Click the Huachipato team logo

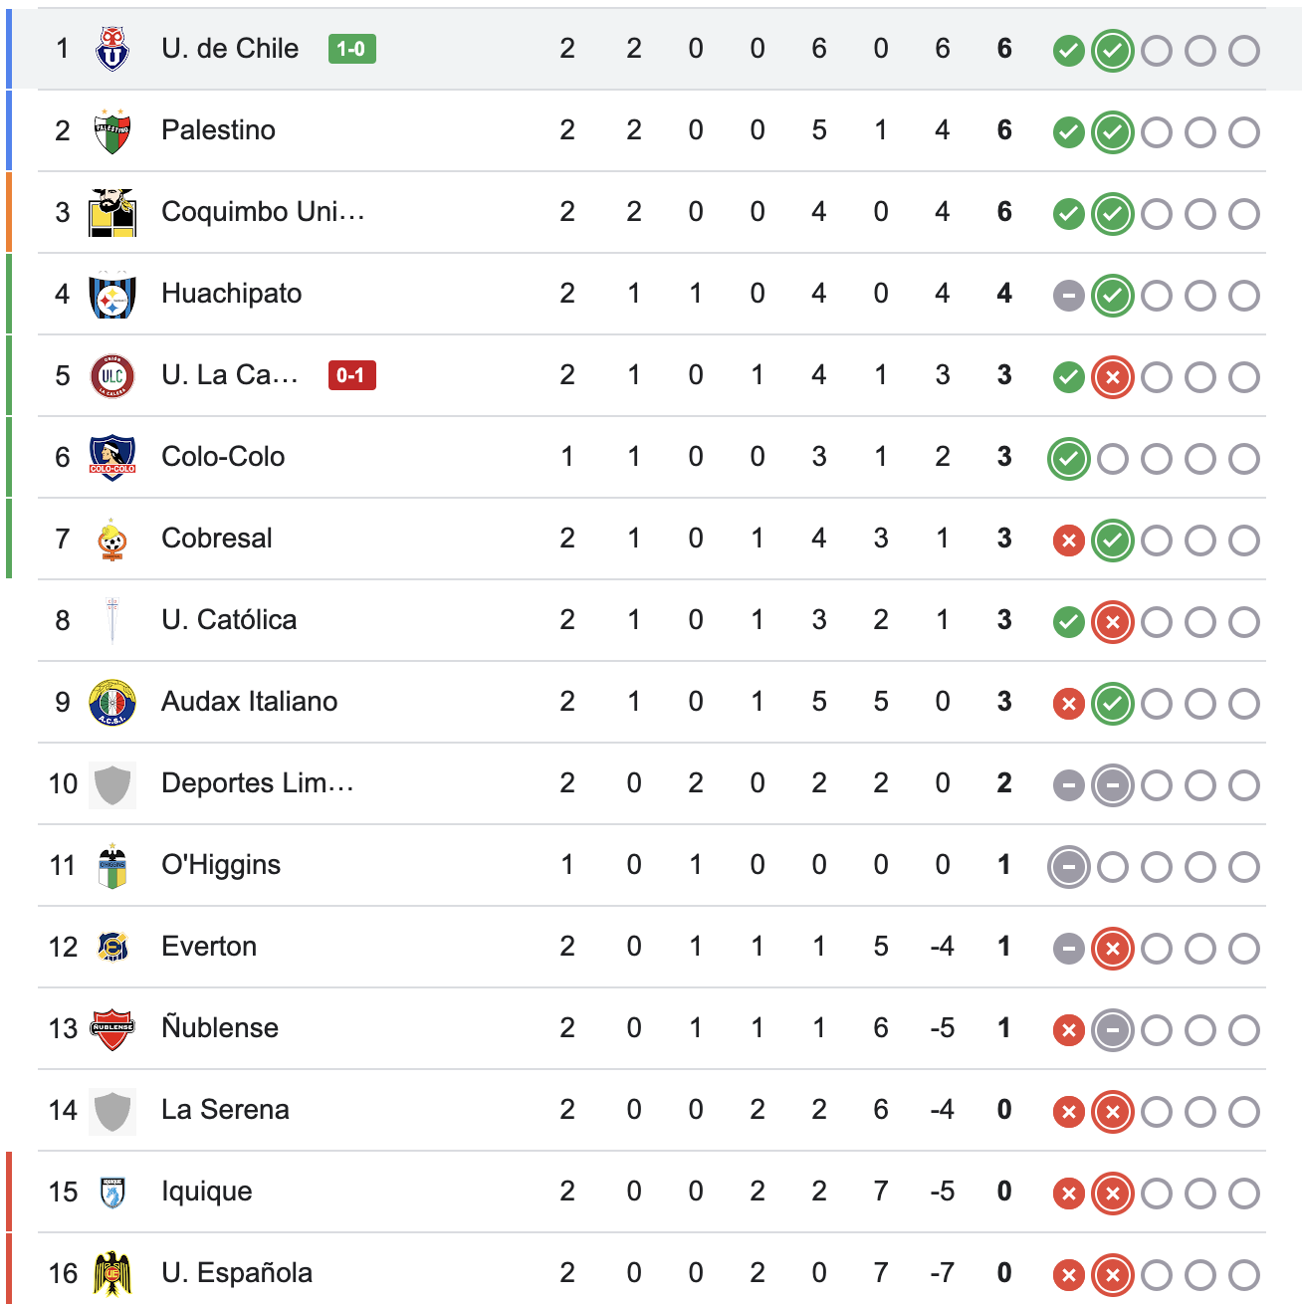(x=112, y=294)
